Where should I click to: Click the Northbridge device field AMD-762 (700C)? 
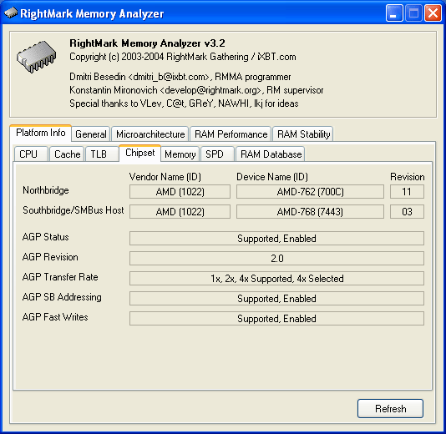pos(310,192)
